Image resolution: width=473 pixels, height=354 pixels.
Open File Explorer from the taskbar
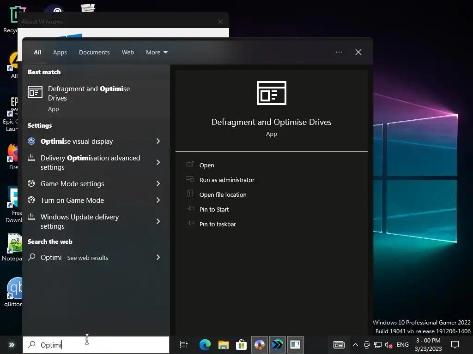[x=223, y=345]
